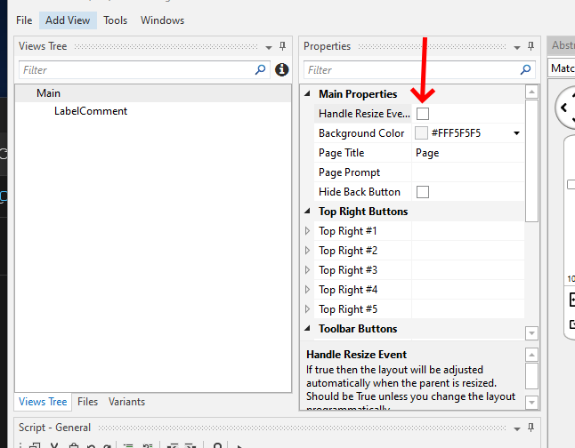
Task: Open the Properties panel options arrow
Action: [x=517, y=47]
